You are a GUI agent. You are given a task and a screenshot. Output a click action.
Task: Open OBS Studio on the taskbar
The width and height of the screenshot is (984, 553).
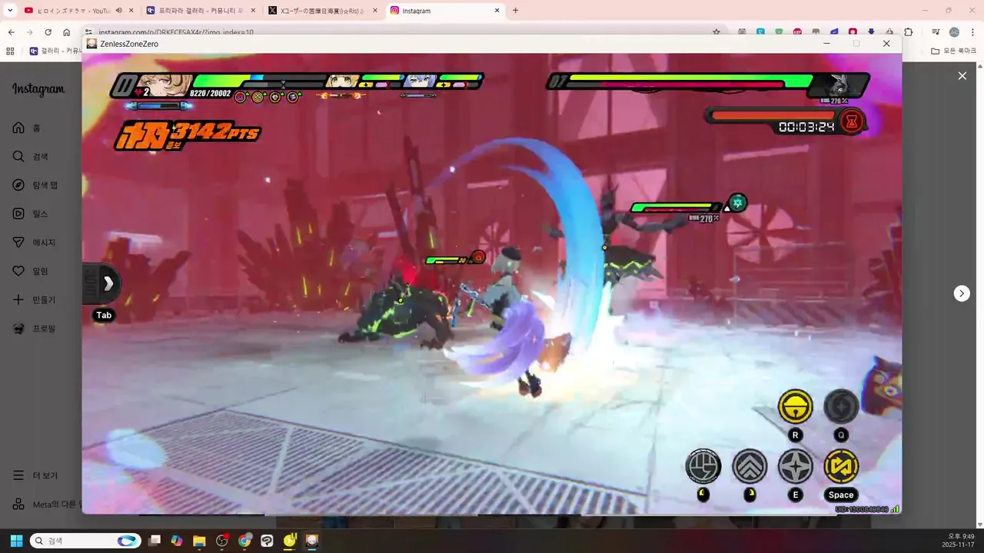pyautogui.click(x=222, y=541)
